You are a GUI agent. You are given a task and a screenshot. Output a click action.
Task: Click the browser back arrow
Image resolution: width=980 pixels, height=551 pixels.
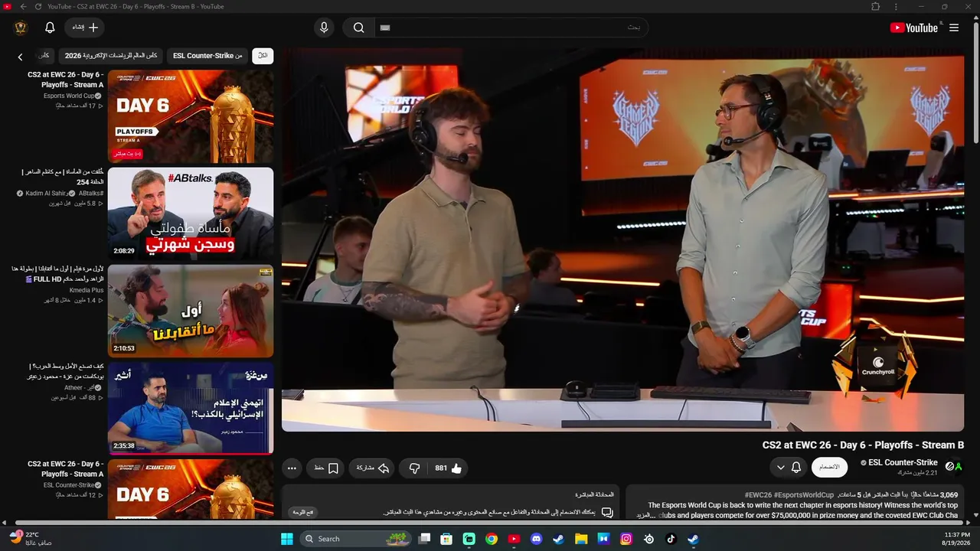tap(23, 6)
